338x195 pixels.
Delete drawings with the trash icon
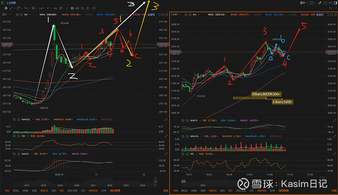[x=87, y=8]
